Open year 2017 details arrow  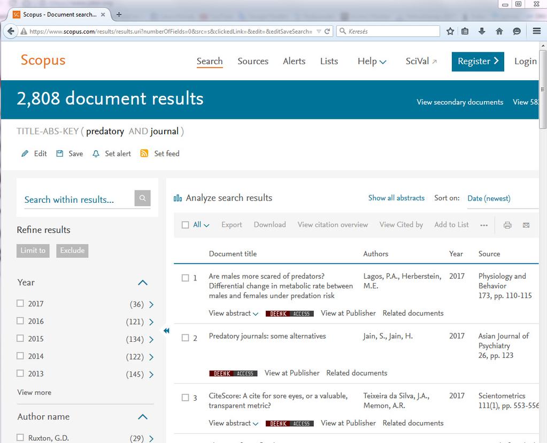151,304
